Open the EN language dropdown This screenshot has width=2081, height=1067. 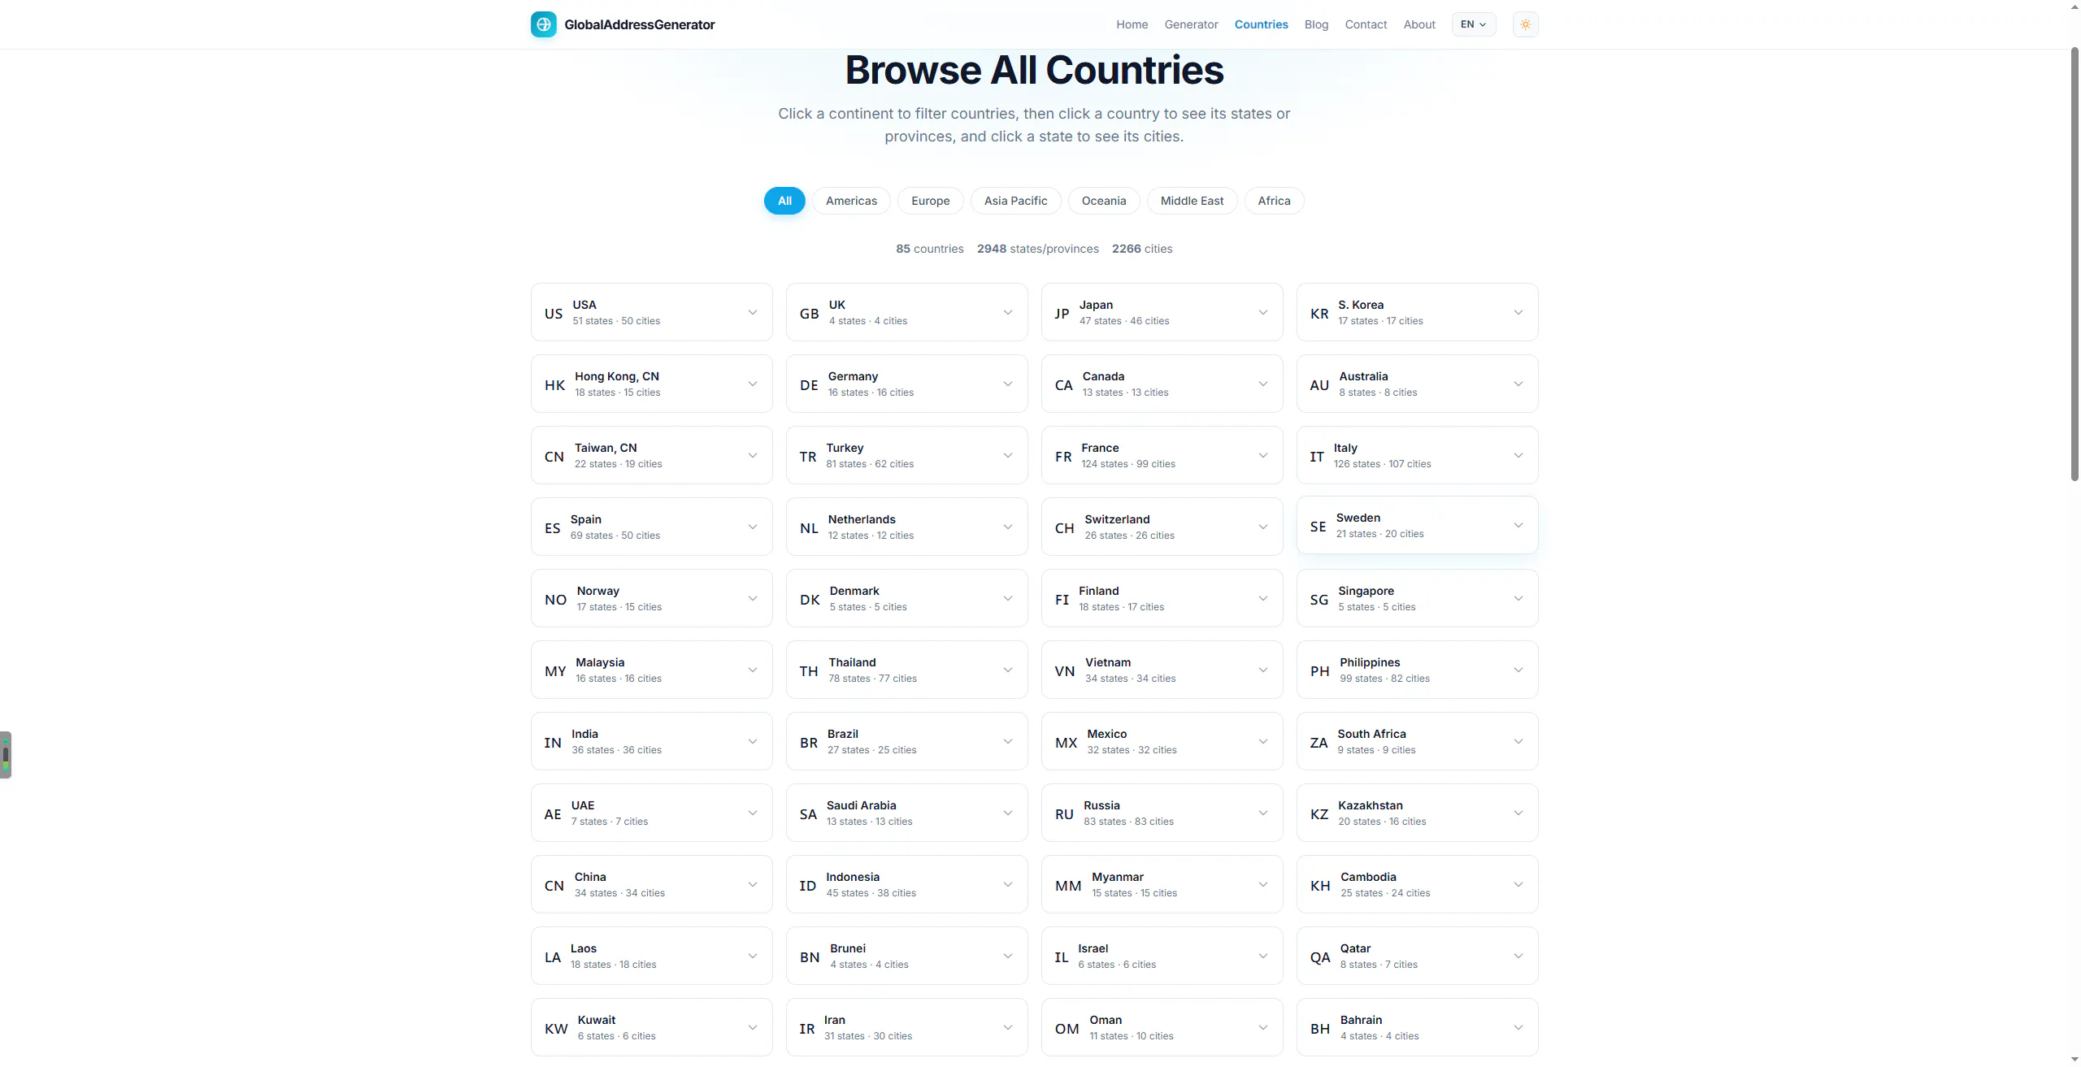tap(1473, 24)
